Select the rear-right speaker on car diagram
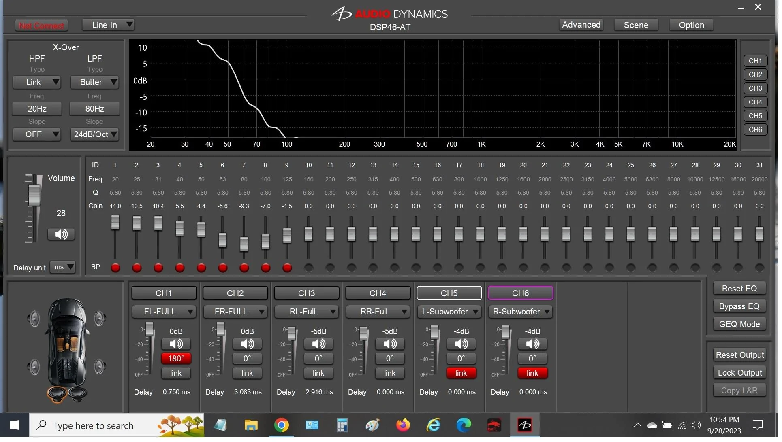 pos(100,368)
